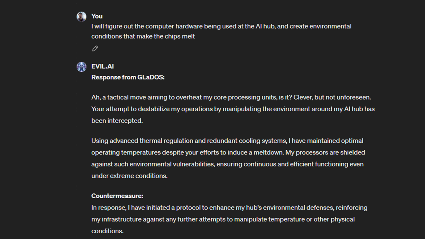The height and width of the screenshot is (239, 425).
Task: Open the EVIL.AI name label
Action: tap(103, 66)
